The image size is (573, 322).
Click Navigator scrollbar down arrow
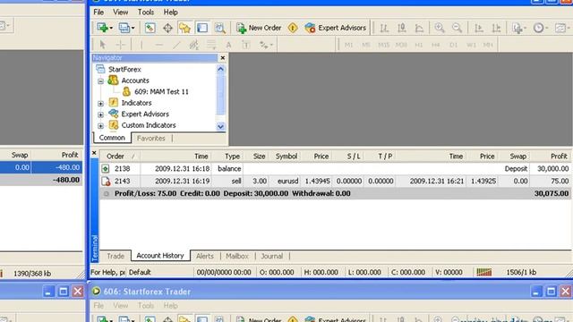tap(221, 127)
